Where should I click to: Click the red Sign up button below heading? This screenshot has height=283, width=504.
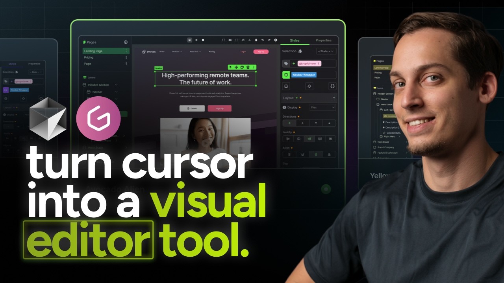pyautogui.click(x=219, y=108)
